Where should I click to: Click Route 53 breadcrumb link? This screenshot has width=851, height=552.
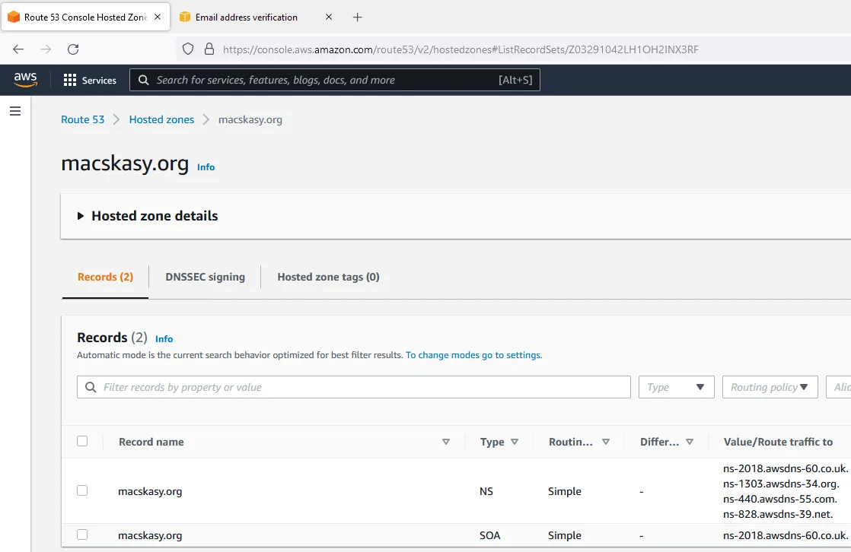[x=82, y=120]
